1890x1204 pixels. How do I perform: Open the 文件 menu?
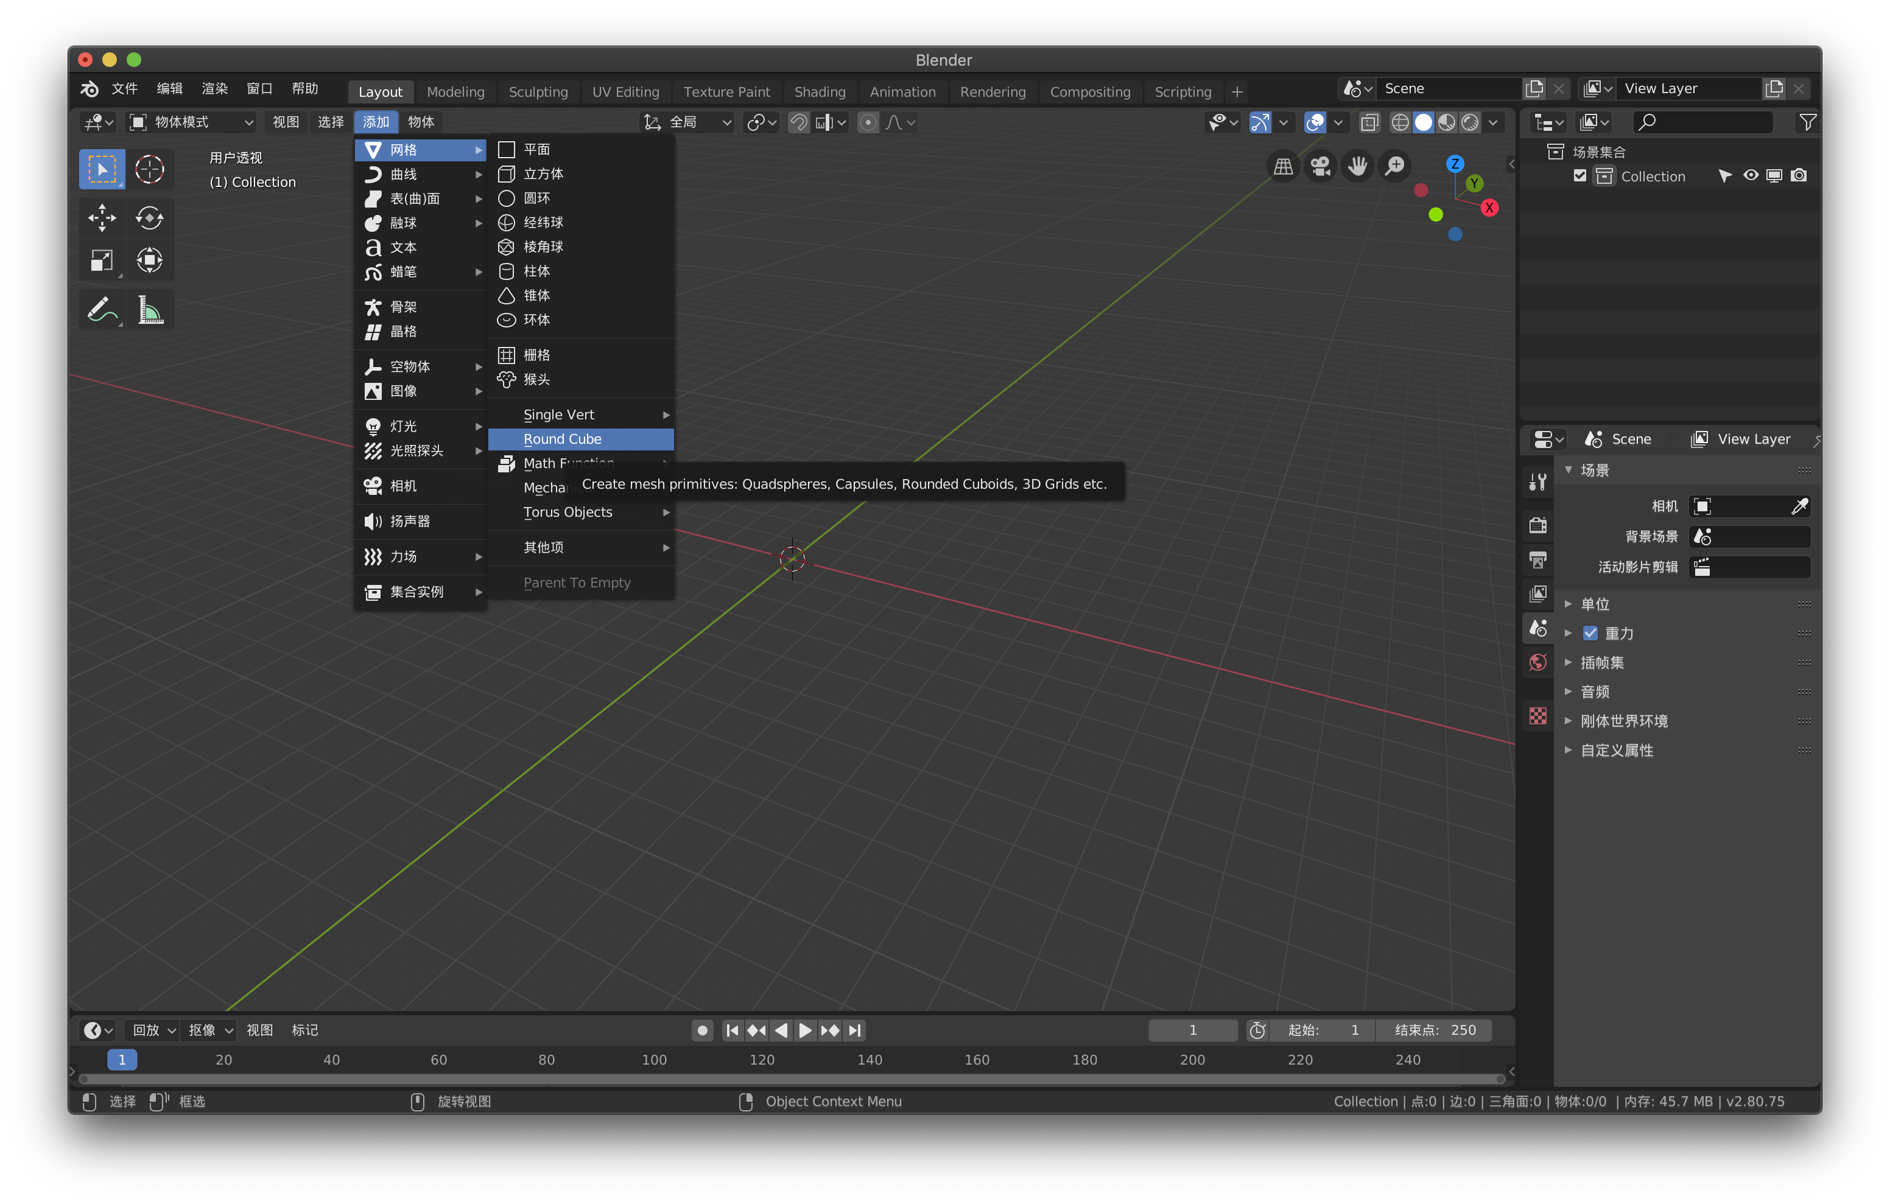125,89
